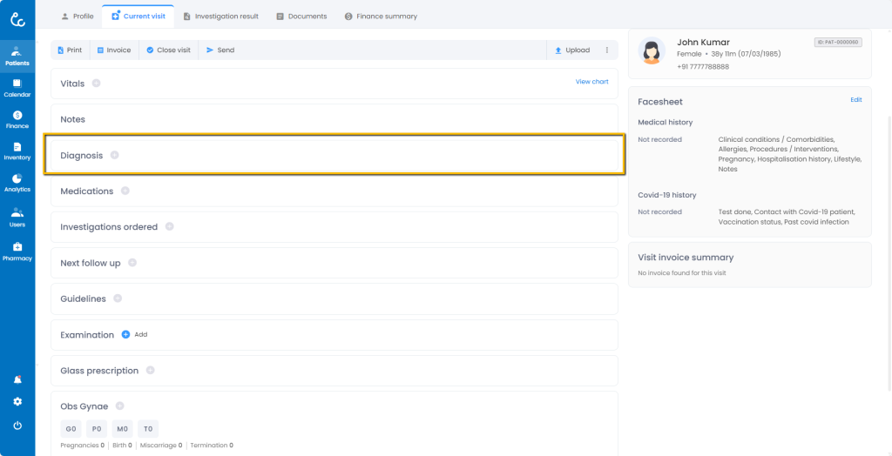Open the Calendar from sidebar
Viewport: 892px width, 456px height.
click(17, 87)
